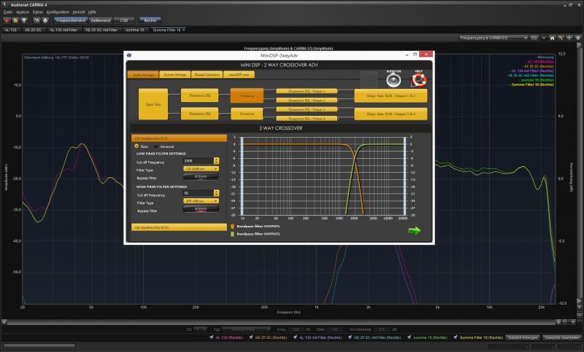Click the low pass cut off frequency field
This screenshot has height=352, width=584.
[x=197, y=160]
